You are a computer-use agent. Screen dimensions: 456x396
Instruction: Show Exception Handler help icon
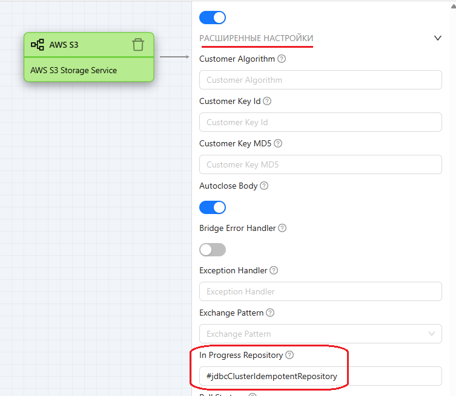pyautogui.click(x=274, y=271)
